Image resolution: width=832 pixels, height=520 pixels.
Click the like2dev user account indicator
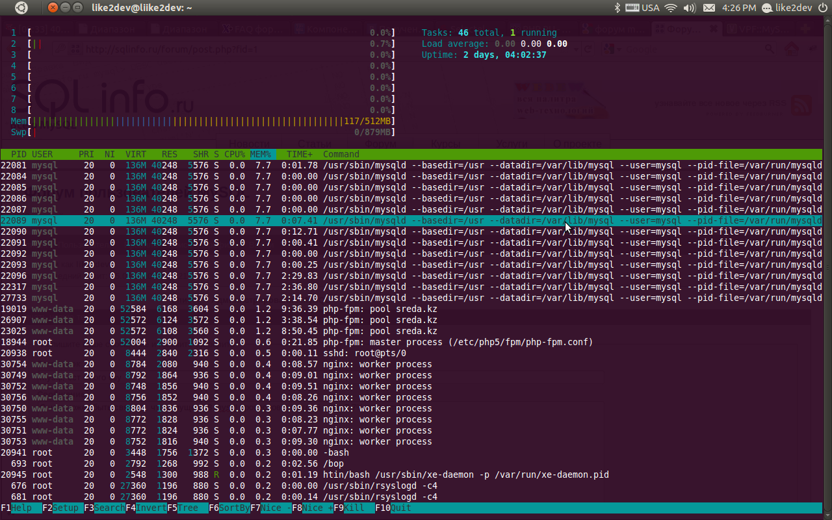coord(786,8)
